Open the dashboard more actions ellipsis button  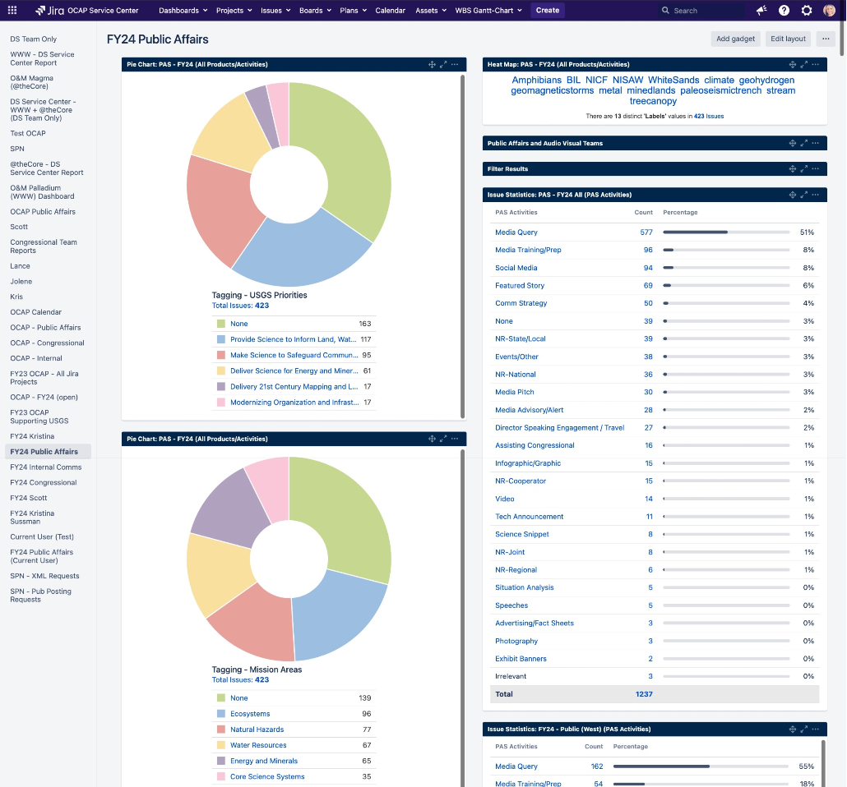click(x=826, y=39)
